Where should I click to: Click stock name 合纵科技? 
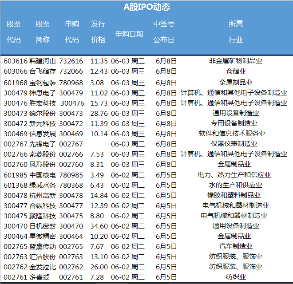pos(43,206)
